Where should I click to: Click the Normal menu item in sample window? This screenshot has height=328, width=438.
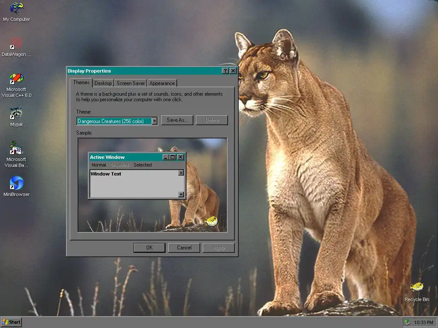coord(99,165)
